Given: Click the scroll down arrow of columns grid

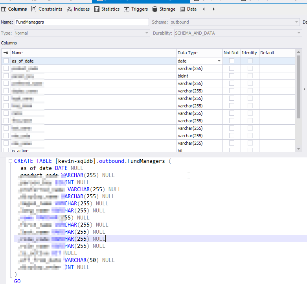Looking at the screenshot, I should pyautogui.click(x=298, y=149).
